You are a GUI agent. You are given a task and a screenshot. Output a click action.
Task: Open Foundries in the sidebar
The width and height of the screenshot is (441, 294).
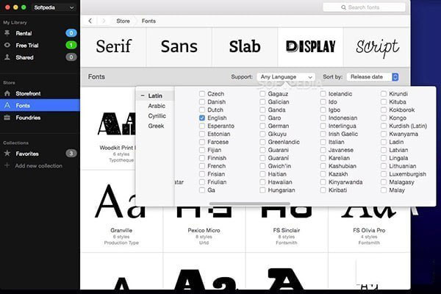(x=40, y=118)
